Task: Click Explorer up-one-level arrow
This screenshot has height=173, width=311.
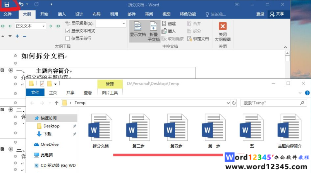Action: (x=57, y=103)
